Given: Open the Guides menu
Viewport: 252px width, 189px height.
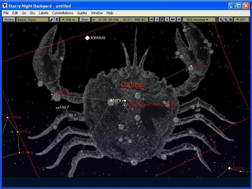Looking at the screenshot, I should (x=82, y=13).
